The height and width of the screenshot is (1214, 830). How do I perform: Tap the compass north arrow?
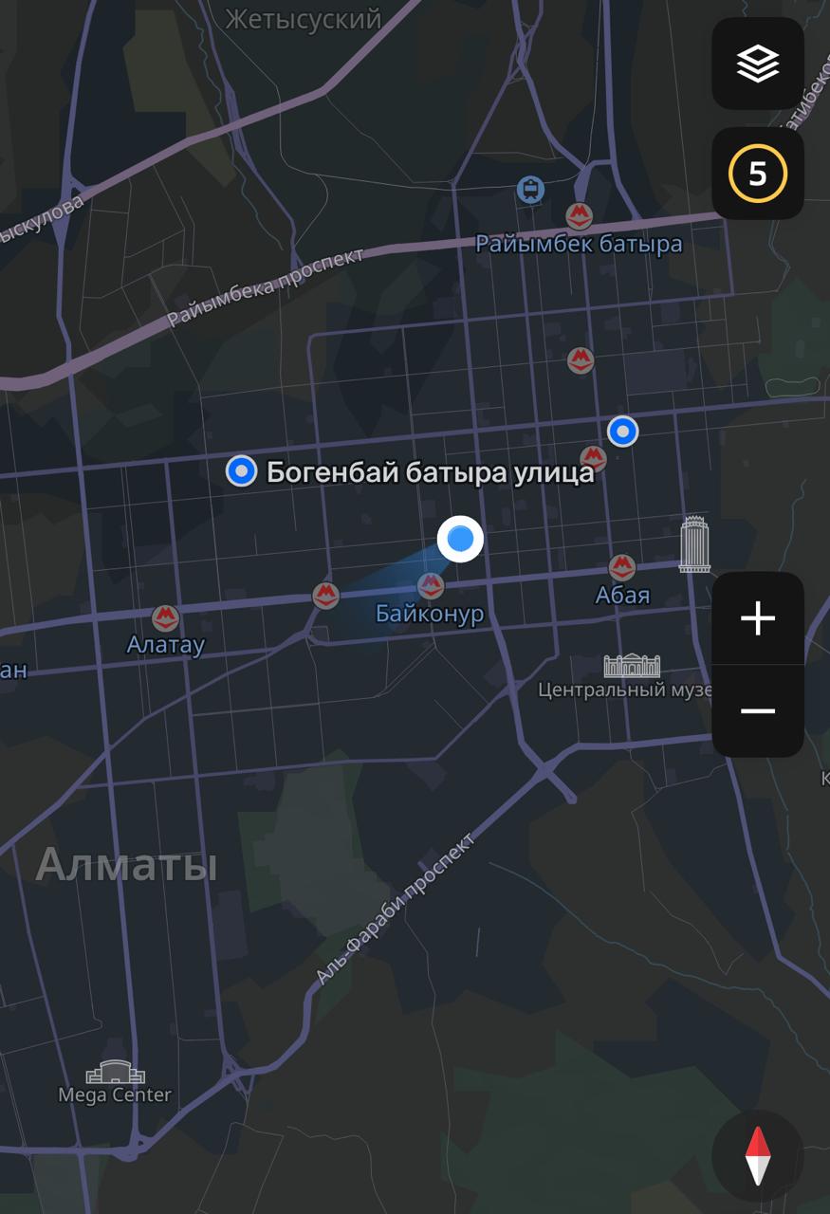[758, 1156]
